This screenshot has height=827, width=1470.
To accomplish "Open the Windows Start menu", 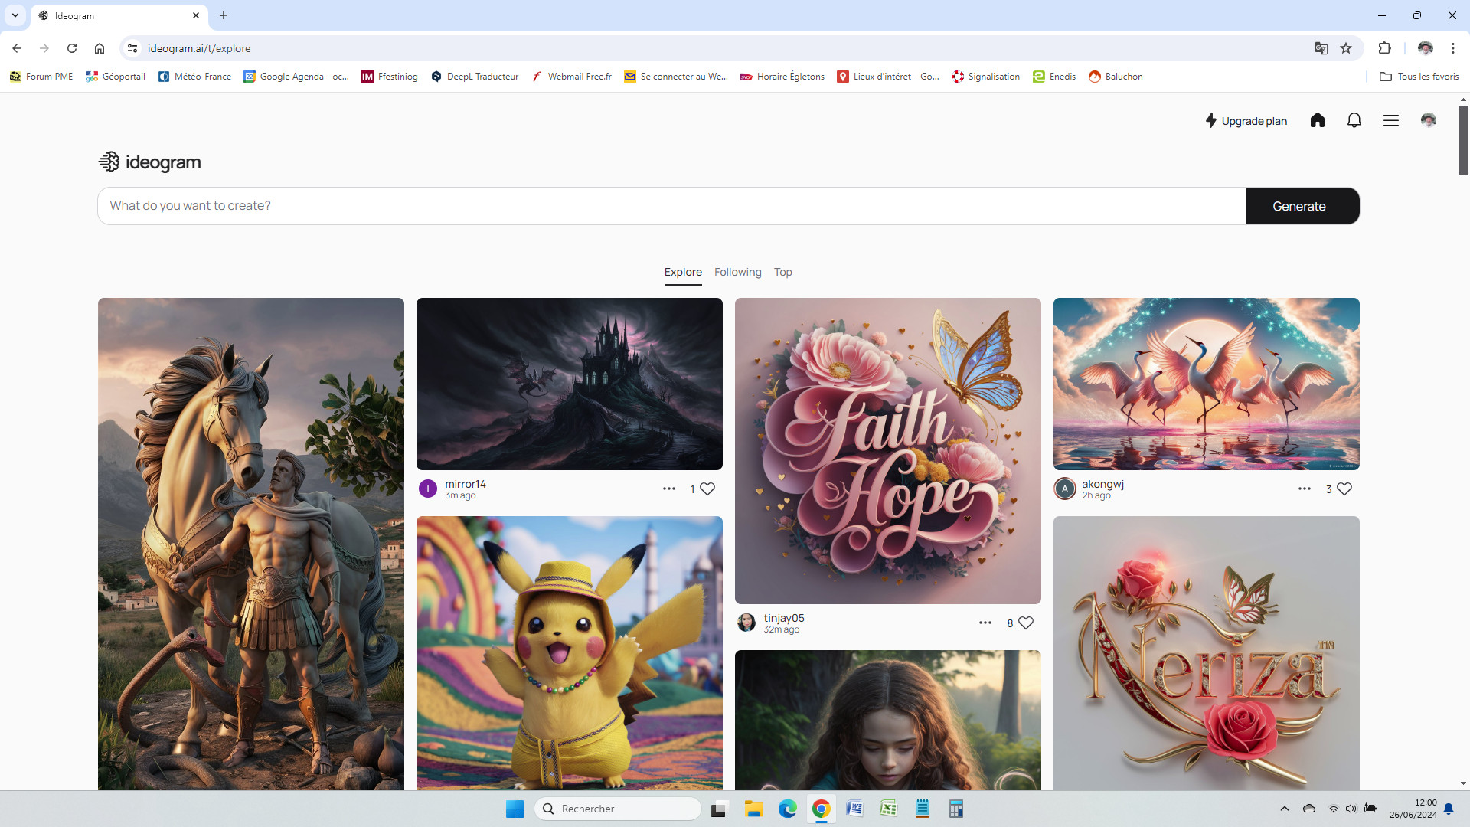I will [514, 809].
